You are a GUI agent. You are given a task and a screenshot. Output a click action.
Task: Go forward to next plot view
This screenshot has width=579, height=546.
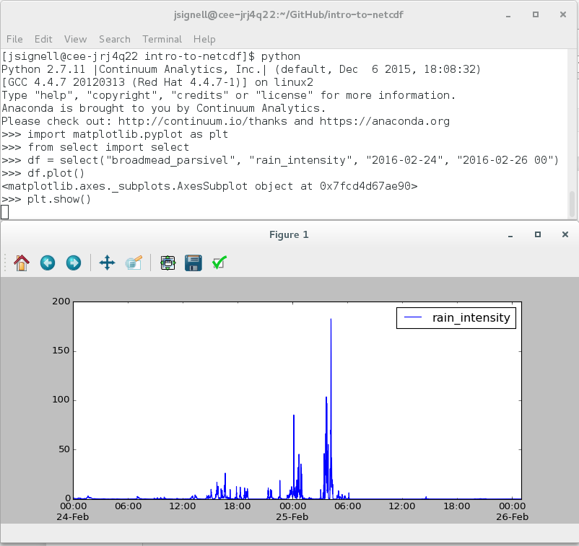click(x=74, y=263)
